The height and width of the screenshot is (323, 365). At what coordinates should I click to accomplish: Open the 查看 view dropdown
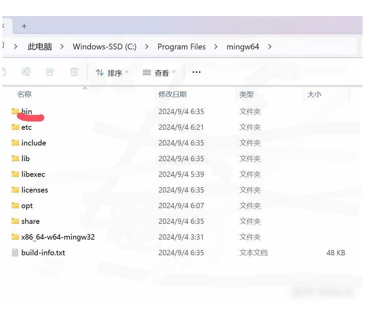click(x=159, y=72)
